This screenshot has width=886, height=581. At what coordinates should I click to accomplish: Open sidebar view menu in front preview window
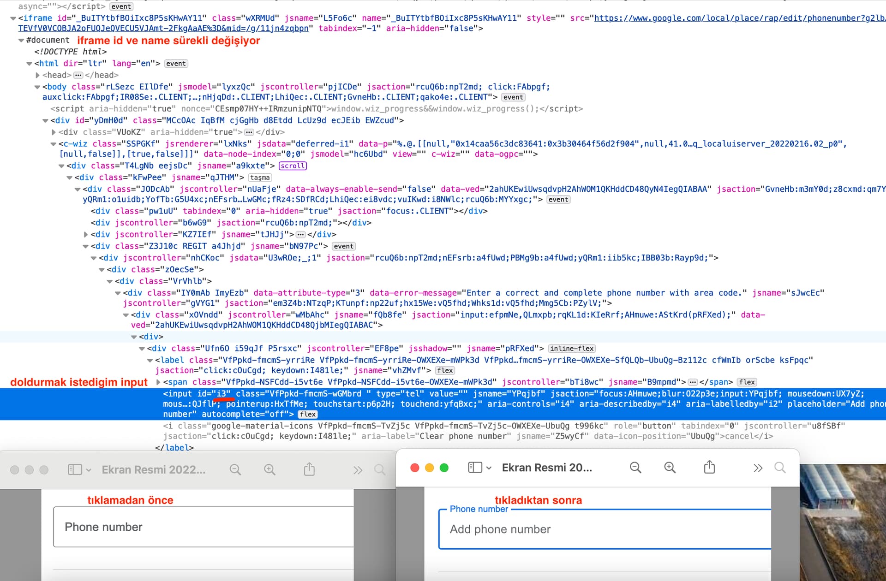[x=475, y=468]
